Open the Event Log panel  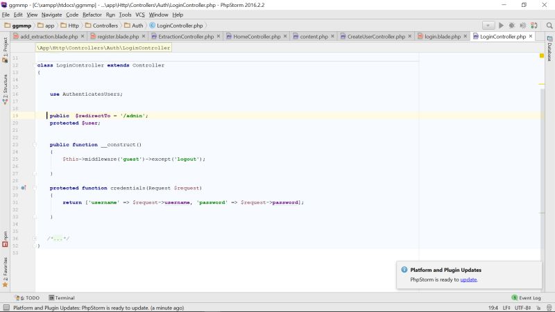coord(527,298)
